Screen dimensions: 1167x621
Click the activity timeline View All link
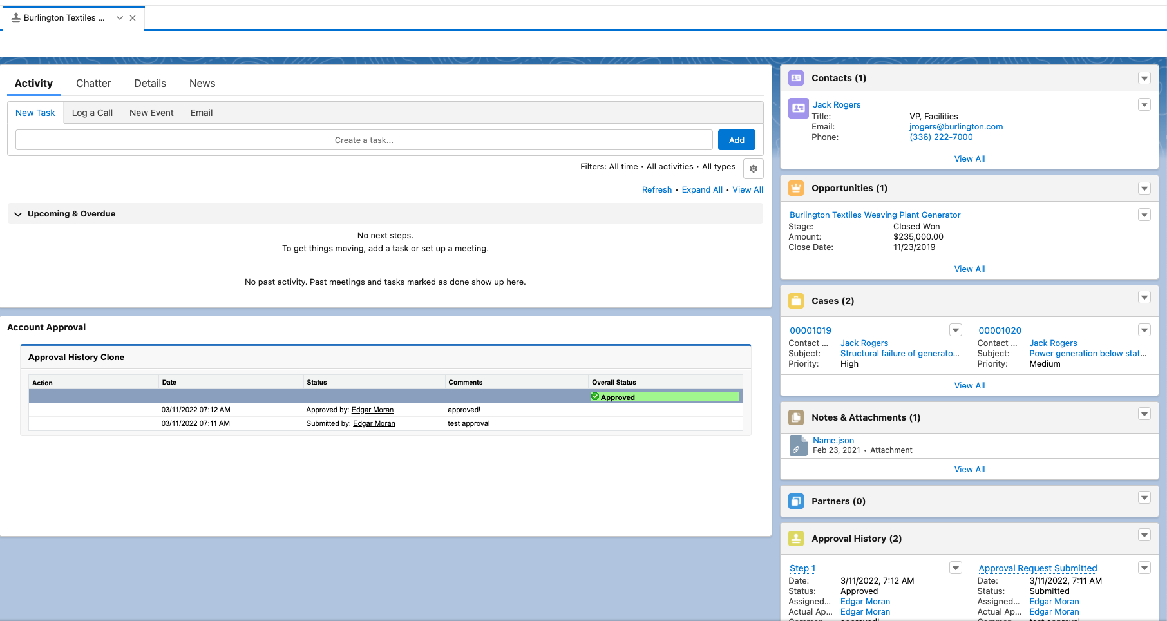click(x=748, y=189)
